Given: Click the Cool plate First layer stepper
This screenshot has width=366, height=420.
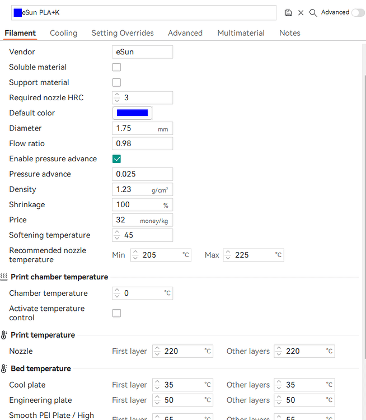Looking at the screenshot, I should [157, 385].
